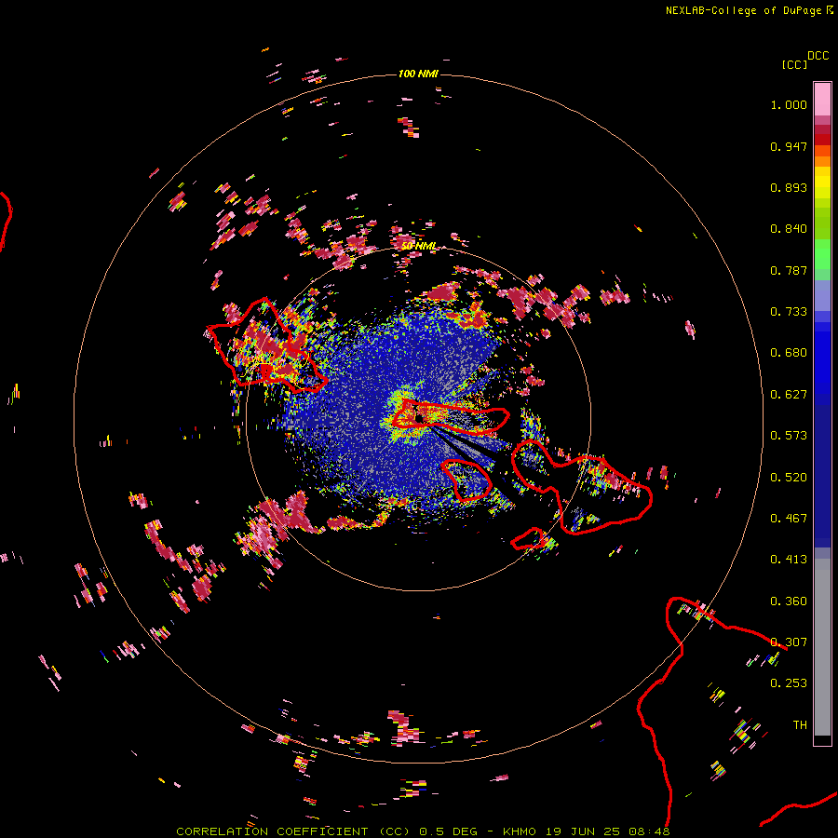This screenshot has height=838, width=838.
Task: Pick the light pink band atop colorbar
Action: [822, 99]
